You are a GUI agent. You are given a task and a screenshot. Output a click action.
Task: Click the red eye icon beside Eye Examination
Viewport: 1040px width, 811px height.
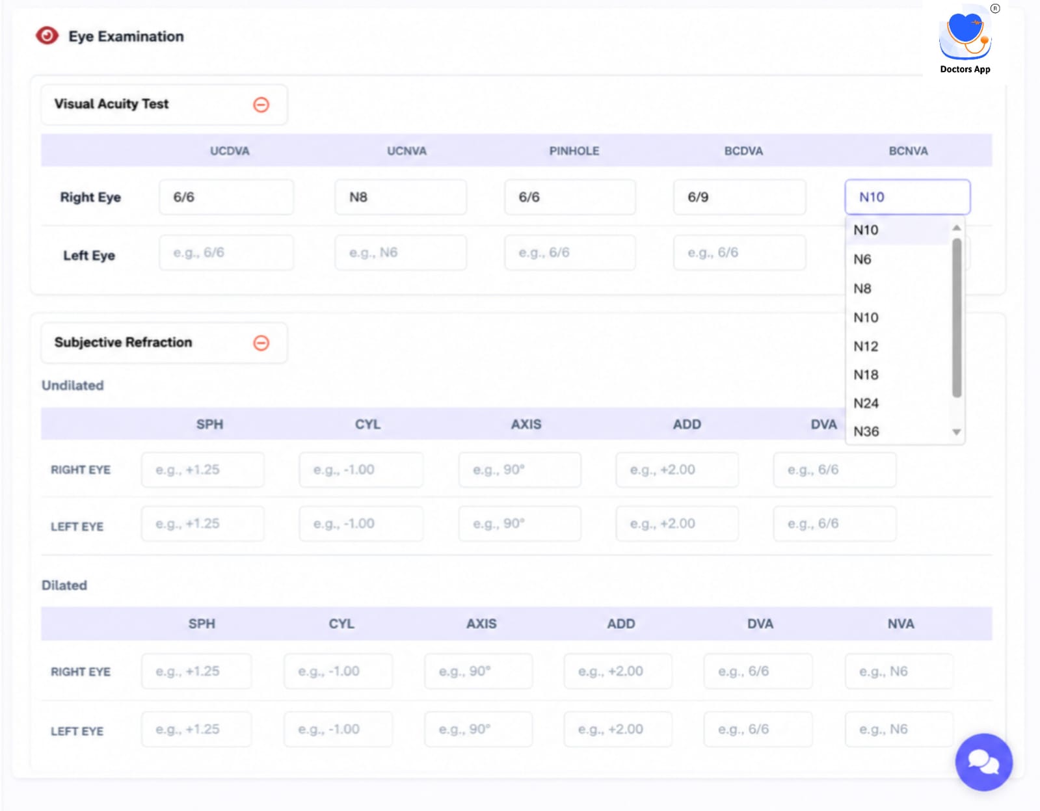pyautogui.click(x=47, y=35)
